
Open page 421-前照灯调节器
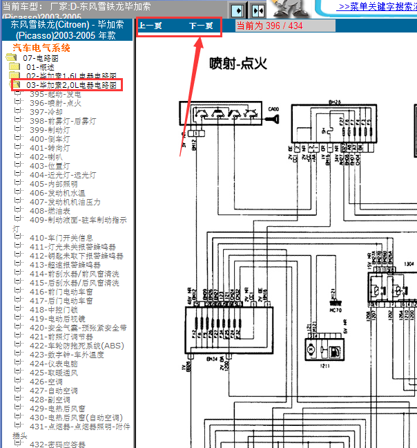coord(61,337)
